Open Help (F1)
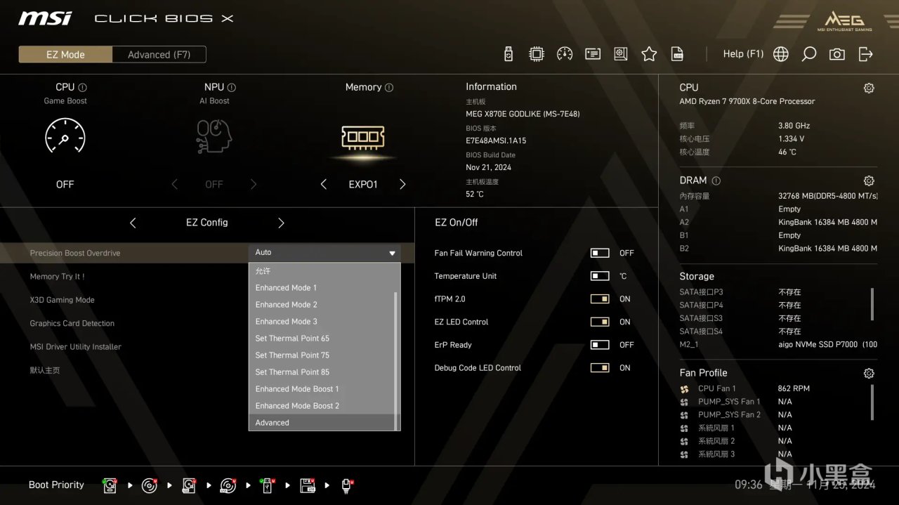This screenshot has height=505, width=899. [x=743, y=54]
